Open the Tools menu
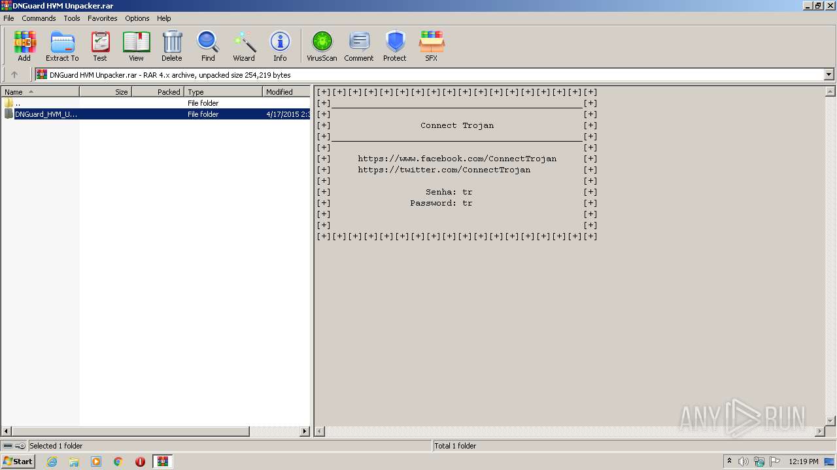The width and height of the screenshot is (837, 470). coord(72,18)
